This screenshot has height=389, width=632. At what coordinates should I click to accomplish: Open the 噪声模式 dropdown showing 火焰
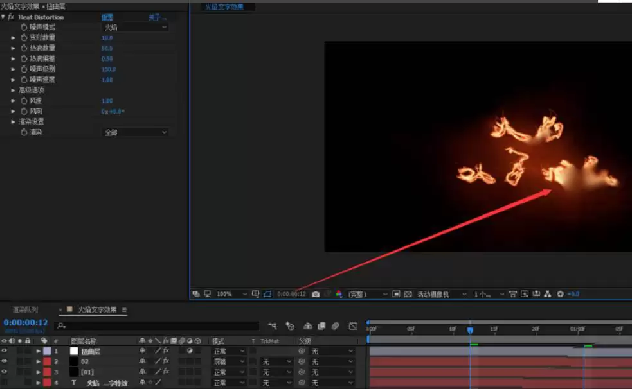coord(135,28)
